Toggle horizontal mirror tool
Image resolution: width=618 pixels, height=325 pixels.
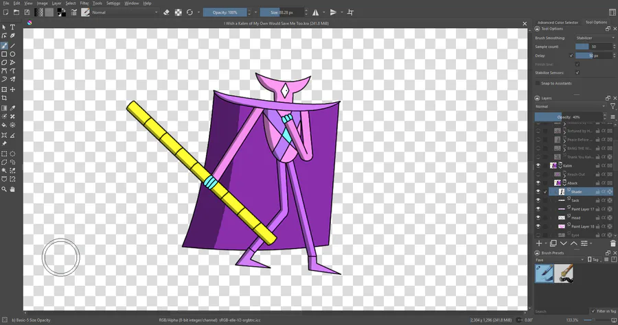pos(316,12)
